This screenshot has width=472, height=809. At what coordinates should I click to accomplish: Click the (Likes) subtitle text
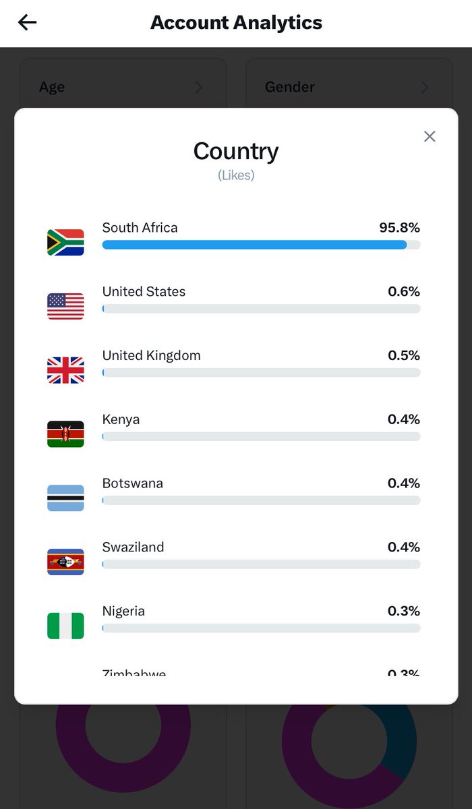(x=236, y=175)
